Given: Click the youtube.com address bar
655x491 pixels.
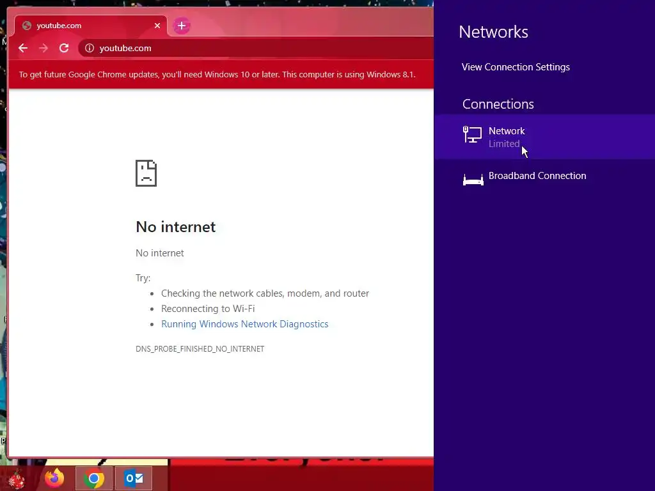Looking at the screenshot, I should pyautogui.click(x=255, y=48).
